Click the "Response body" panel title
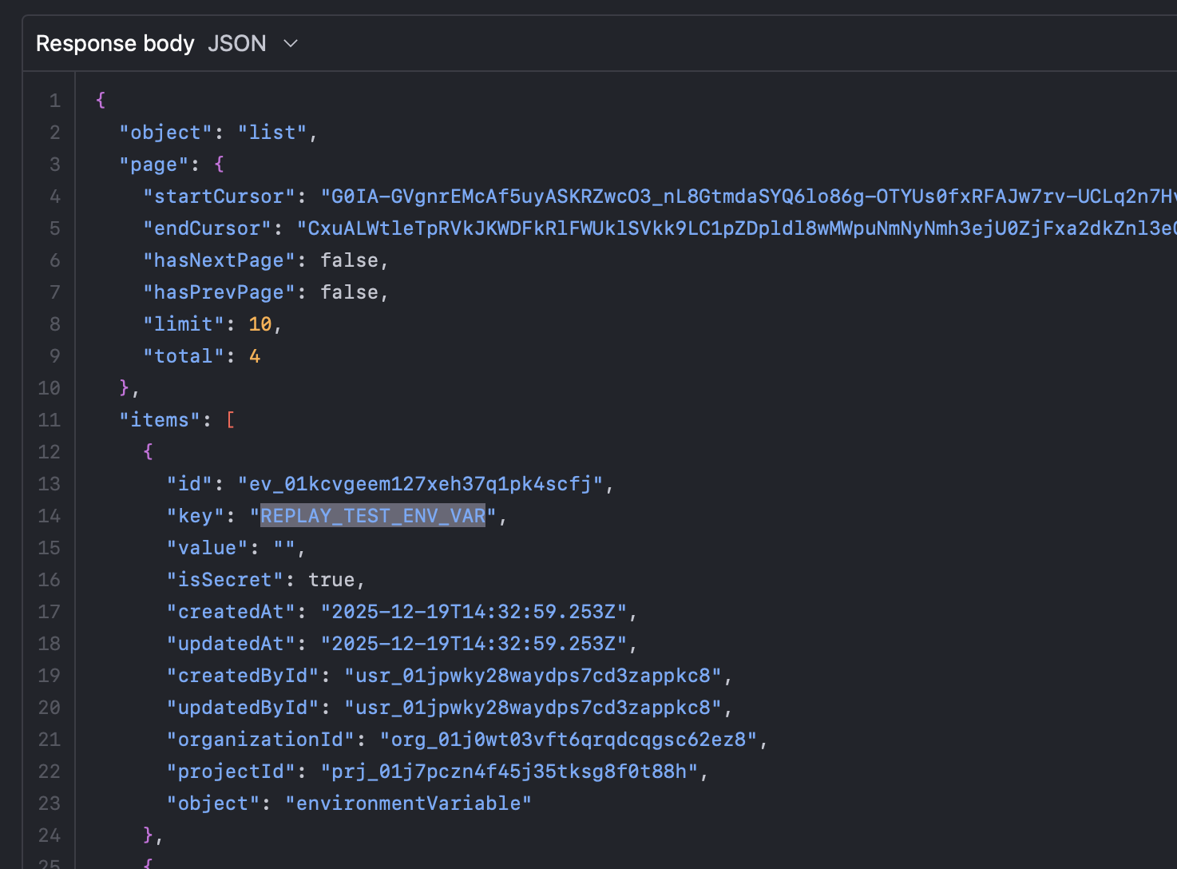1177x869 pixels. (x=115, y=43)
